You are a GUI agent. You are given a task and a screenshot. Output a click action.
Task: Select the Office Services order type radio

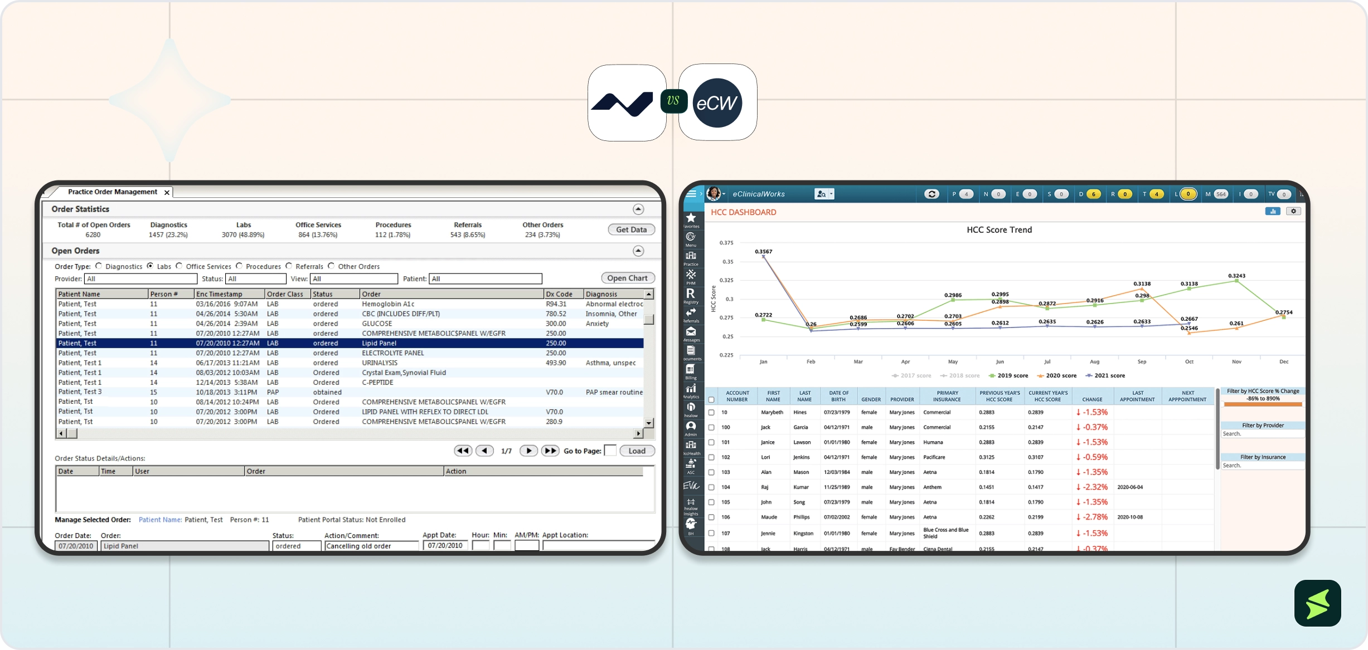pyautogui.click(x=179, y=266)
